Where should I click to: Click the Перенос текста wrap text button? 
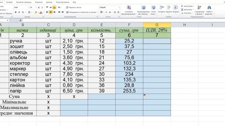73,7
